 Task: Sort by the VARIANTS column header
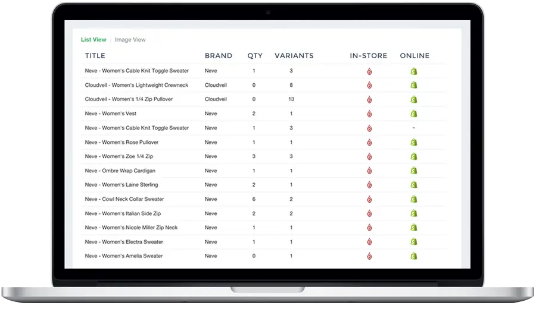pyautogui.click(x=294, y=56)
